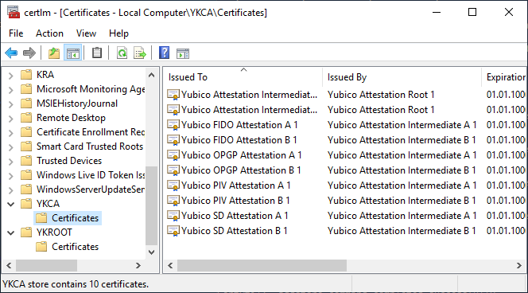Click certificate icon of Yubico SD Attestation B 1
This screenshot has height=293, width=528.
click(x=173, y=231)
